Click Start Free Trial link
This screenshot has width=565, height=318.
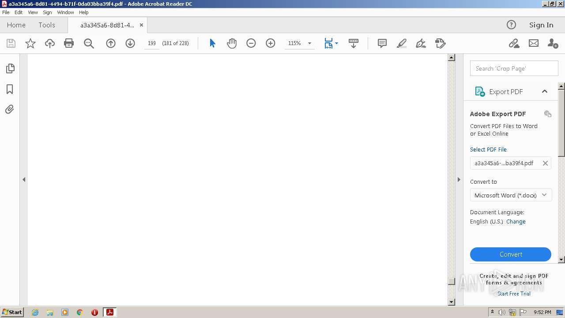[514, 294]
